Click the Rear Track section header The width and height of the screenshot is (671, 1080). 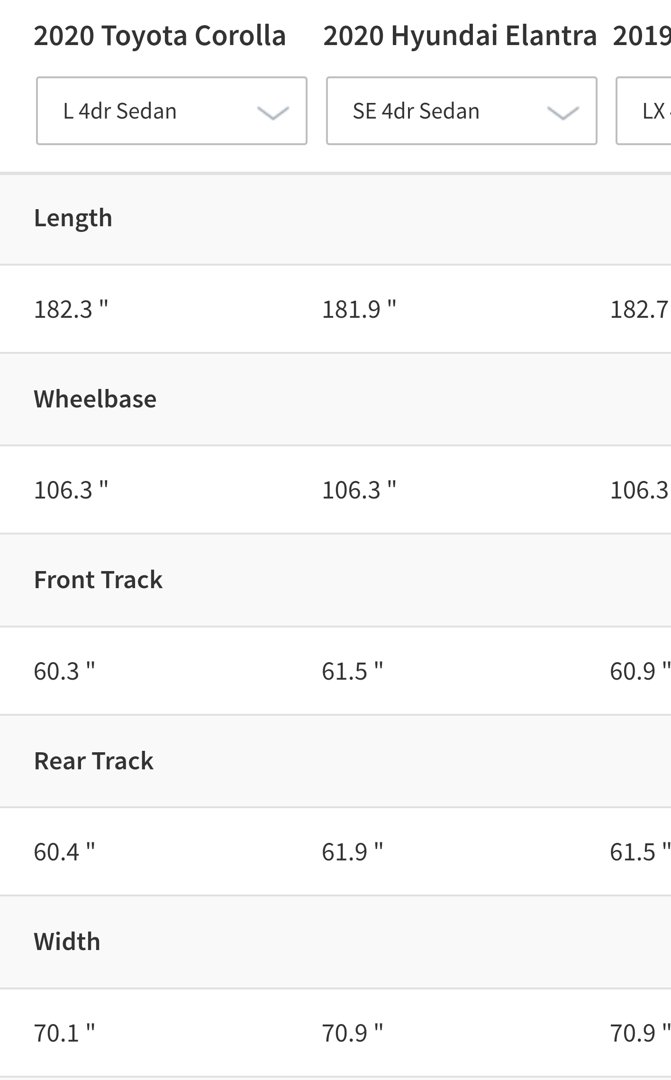pos(94,761)
